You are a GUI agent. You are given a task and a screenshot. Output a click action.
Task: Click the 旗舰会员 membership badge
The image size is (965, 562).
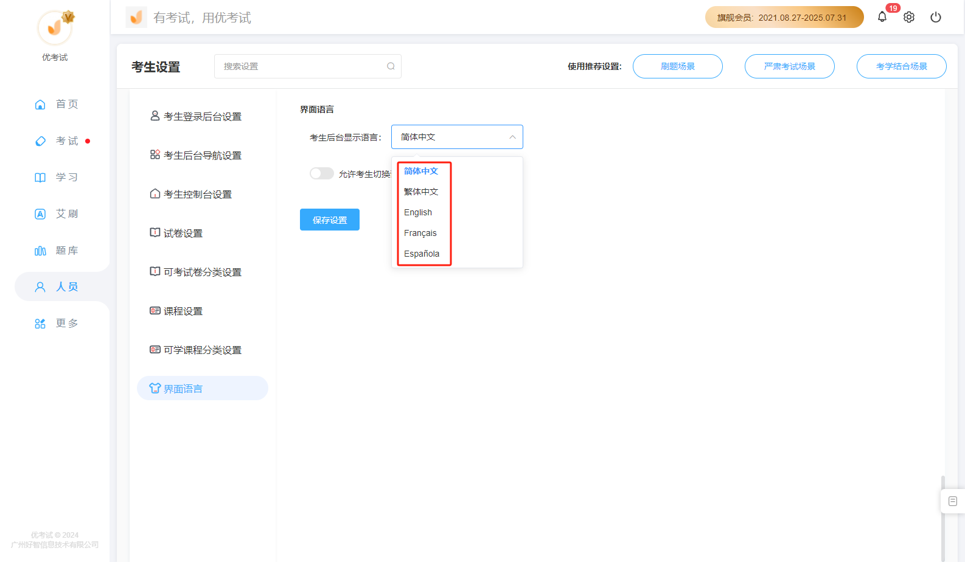[784, 17]
